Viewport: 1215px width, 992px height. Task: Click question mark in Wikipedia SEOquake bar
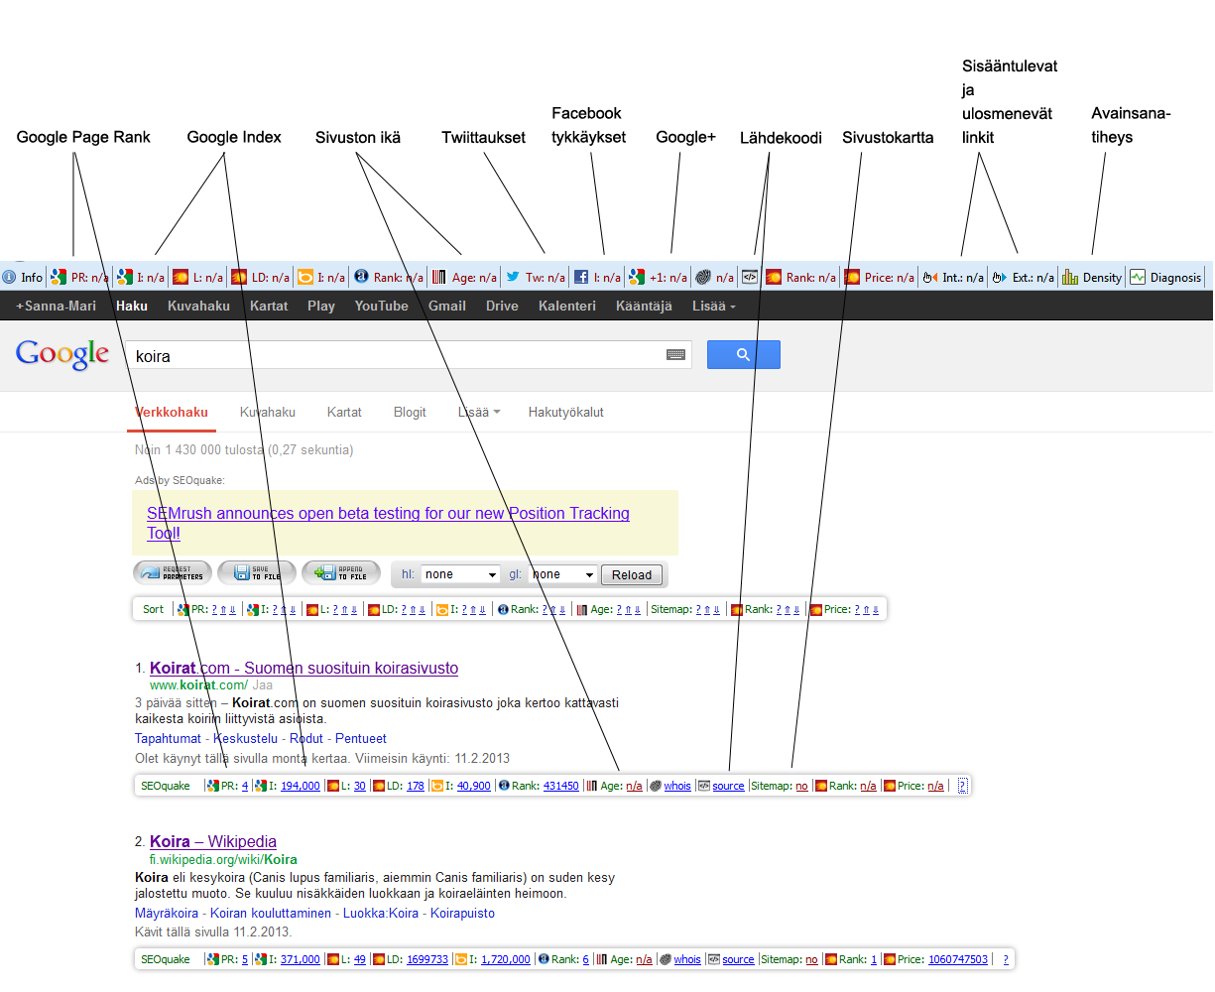click(1006, 959)
